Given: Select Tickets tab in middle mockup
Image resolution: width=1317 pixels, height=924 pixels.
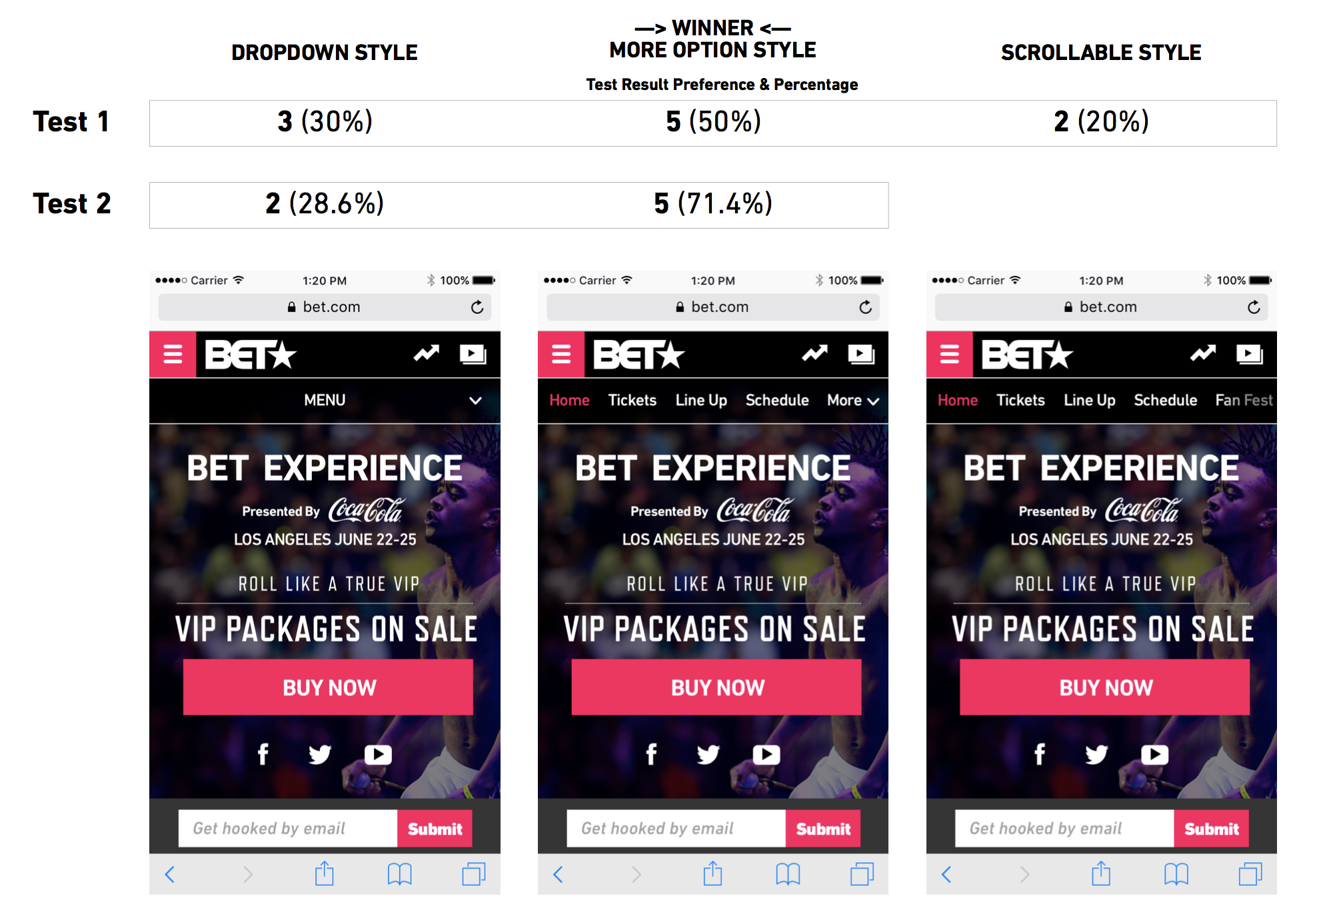Looking at the screenshot, I should point(632,400).
